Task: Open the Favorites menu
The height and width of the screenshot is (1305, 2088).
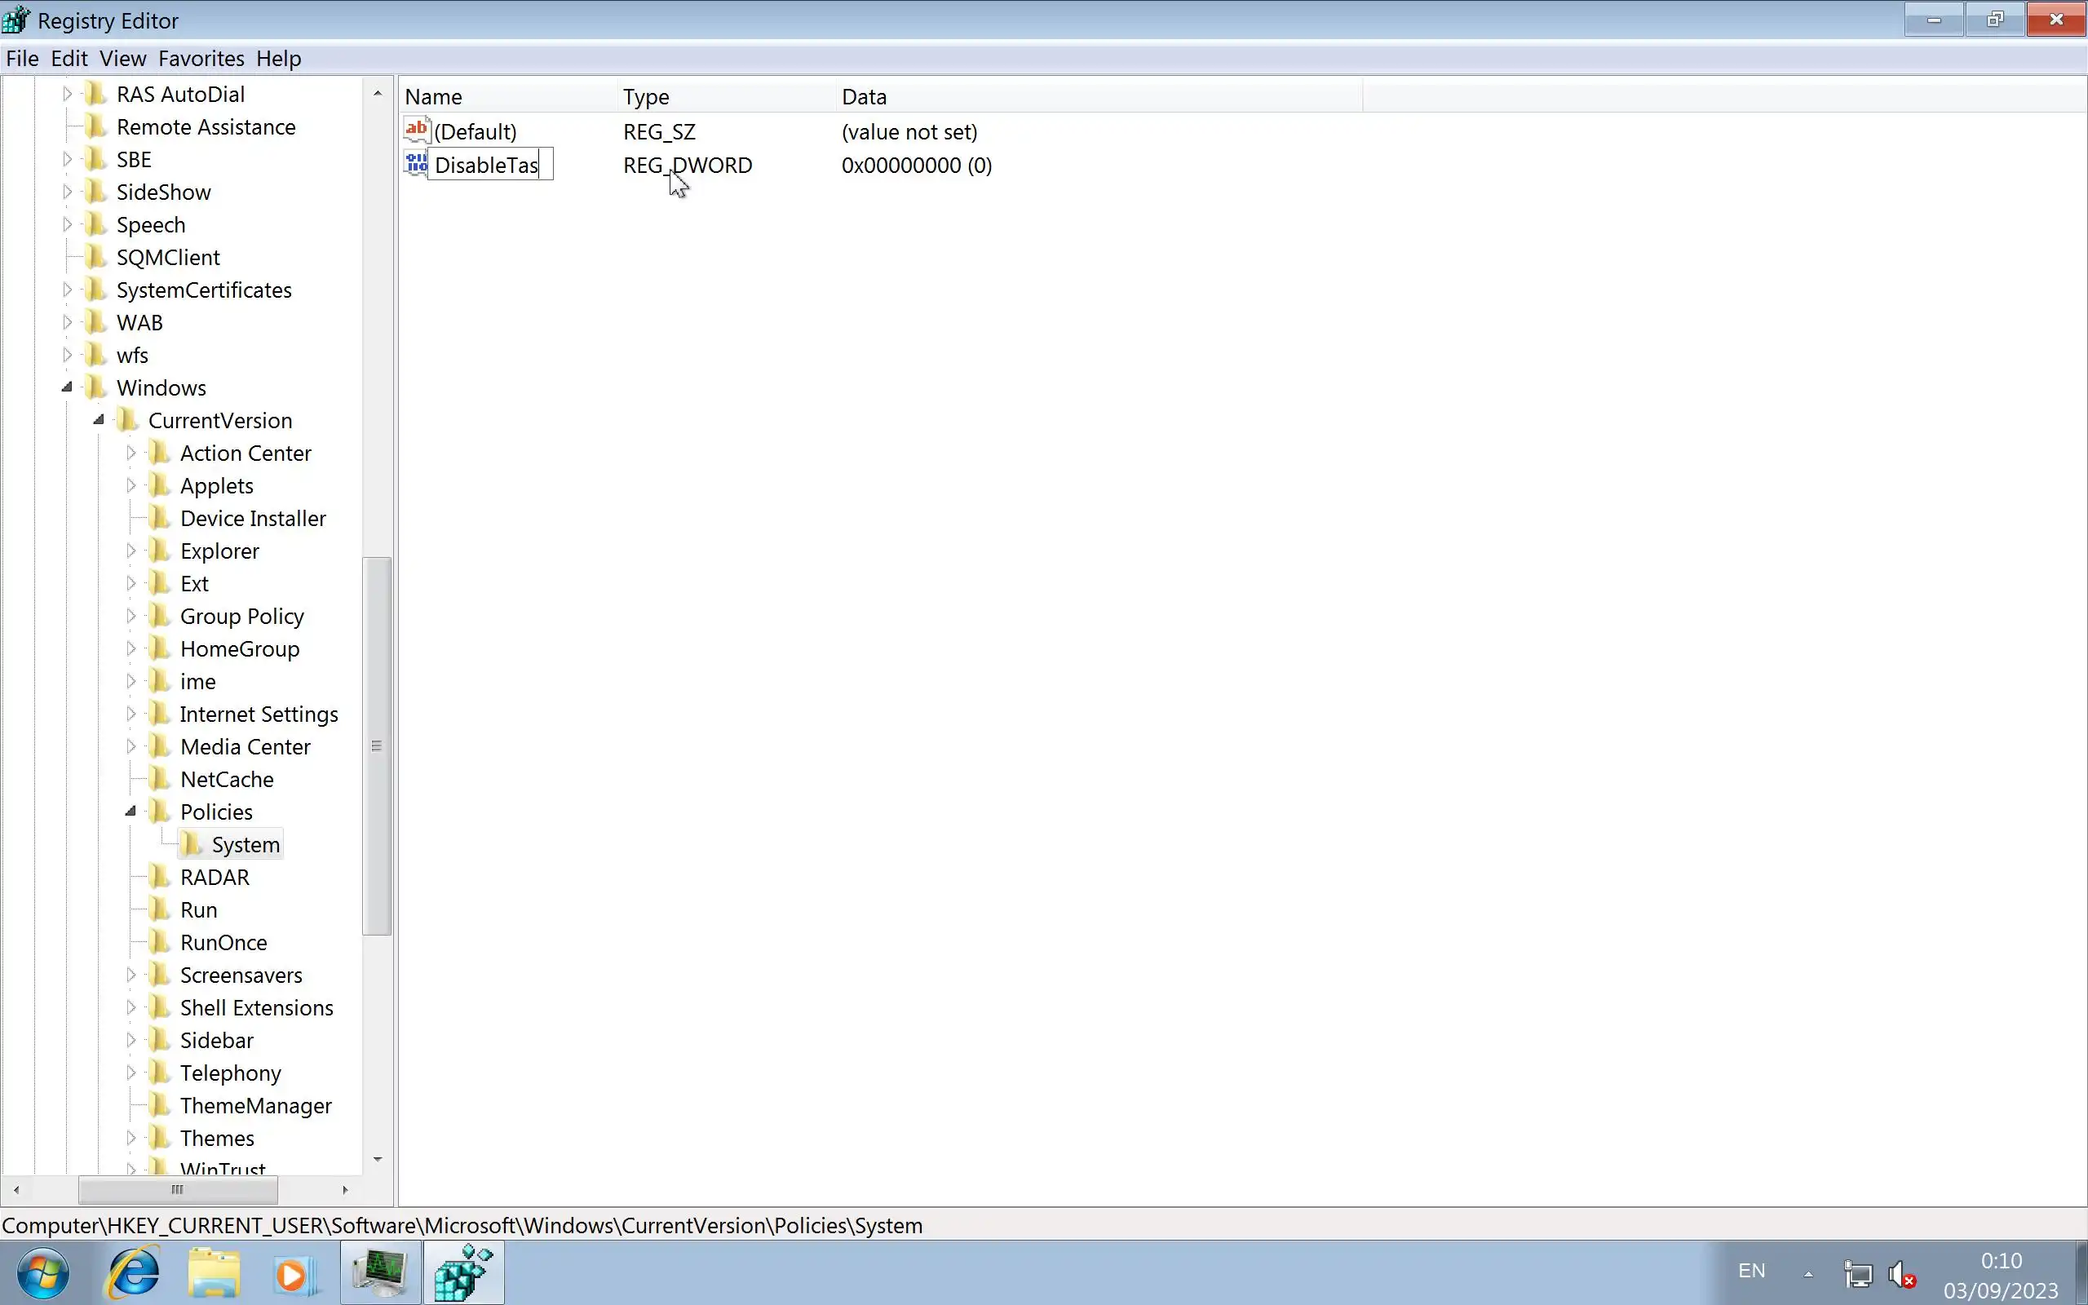Action: (201, 58)
